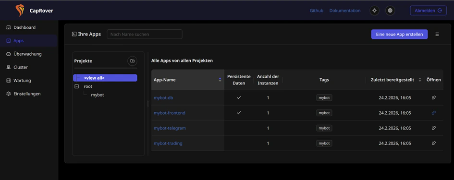The height and width of the screenshot is (180, 454).
Task: Click the broken link icon for mybot-db
Action: pyautogui.click(x=434, y=98)
